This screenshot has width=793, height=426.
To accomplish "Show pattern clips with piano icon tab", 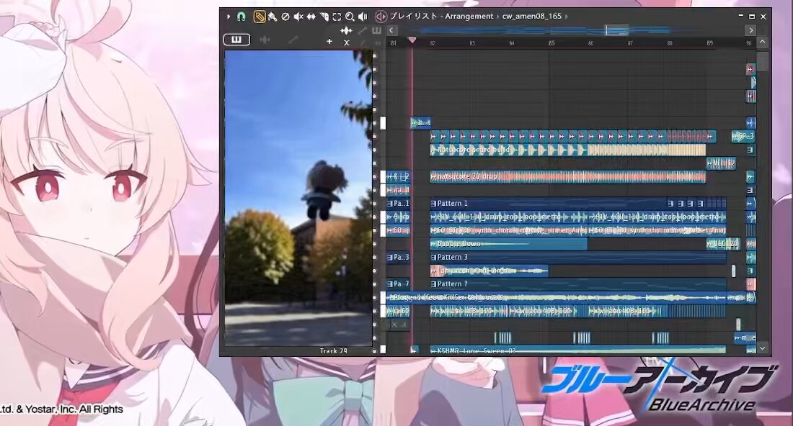I will click(236, 40).
